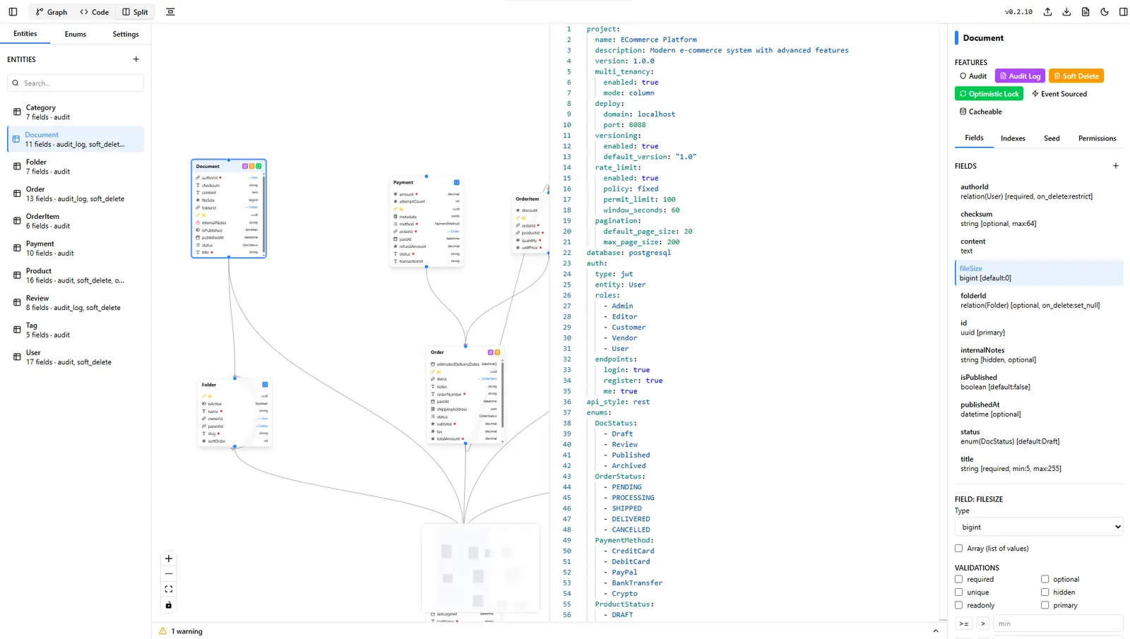Select the authorId field
The width and height of the screenshot is (1130, 639).
click(1039, 191)
